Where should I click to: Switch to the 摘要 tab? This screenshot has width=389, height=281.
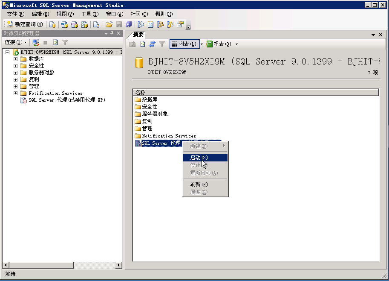click(x=137, y=35)
